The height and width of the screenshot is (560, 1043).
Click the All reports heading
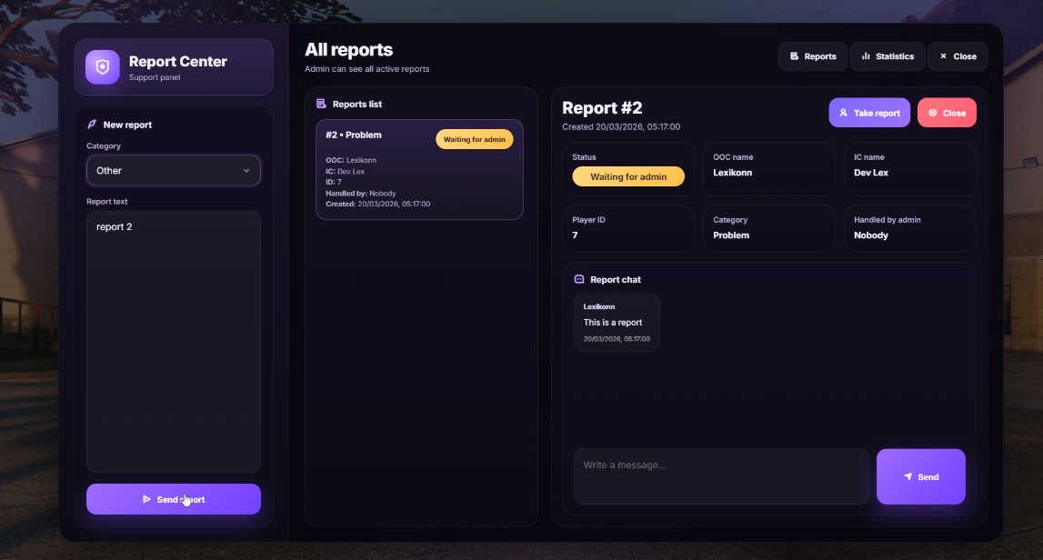pos(348,50)
